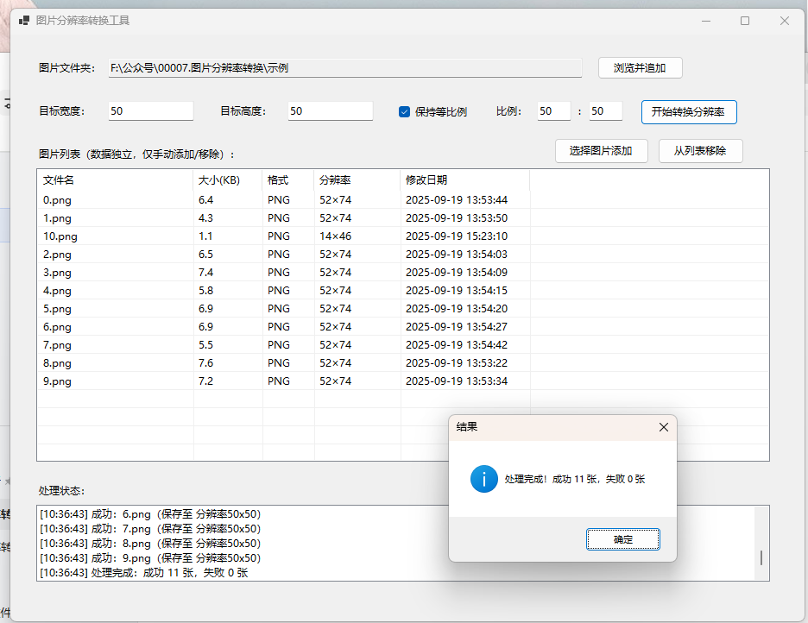
Task: Click 从列表移除 button
Action: (700, 151)
